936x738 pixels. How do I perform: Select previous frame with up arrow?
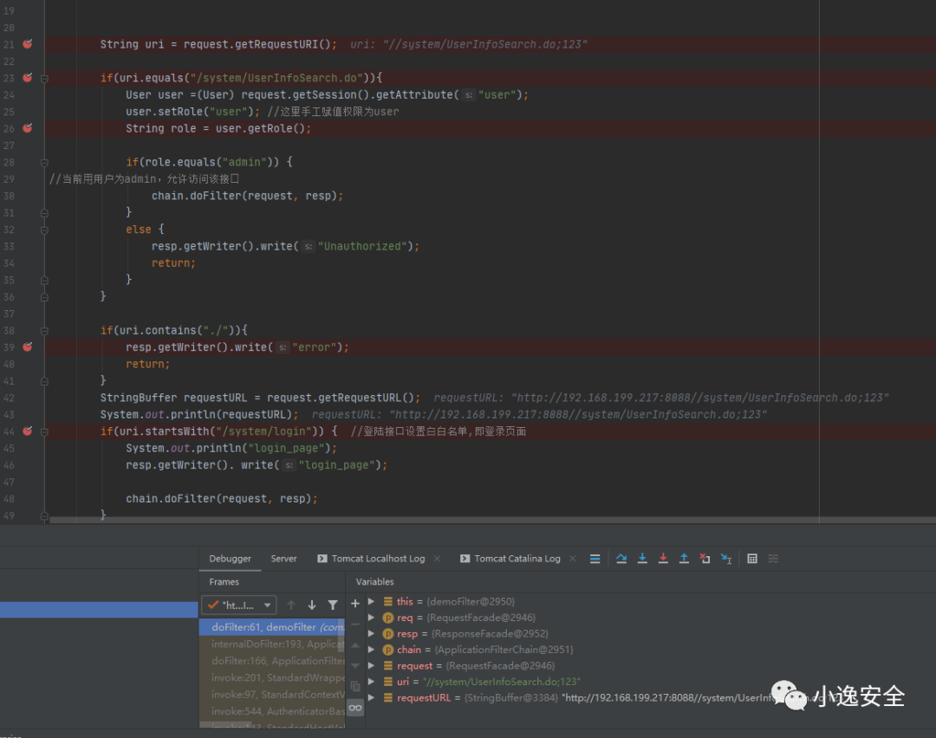click(x=291, y=605)
